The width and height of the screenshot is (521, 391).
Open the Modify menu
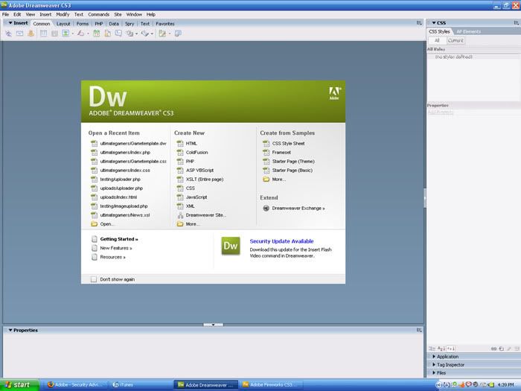pyautogui.click(x=63, y=15)
